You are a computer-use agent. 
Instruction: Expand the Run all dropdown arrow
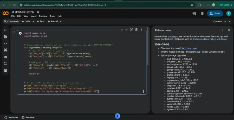[61, 22]
